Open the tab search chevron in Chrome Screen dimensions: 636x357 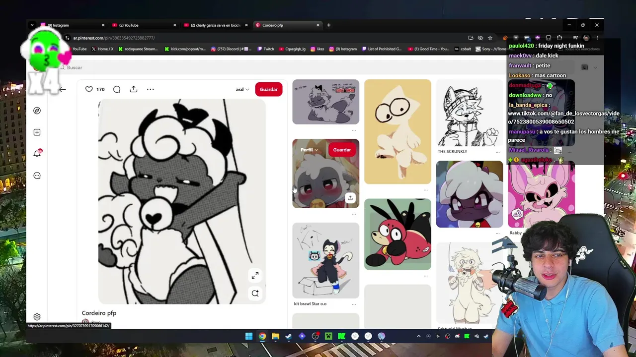click(32, 25)
